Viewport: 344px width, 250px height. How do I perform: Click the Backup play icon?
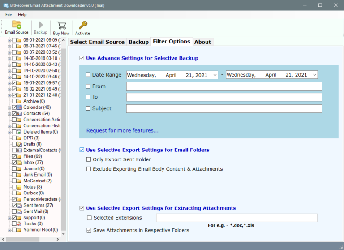[x=41, y=25]
